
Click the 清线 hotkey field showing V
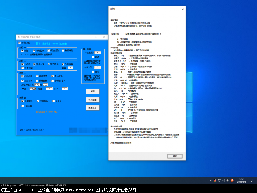pos(49,89)
